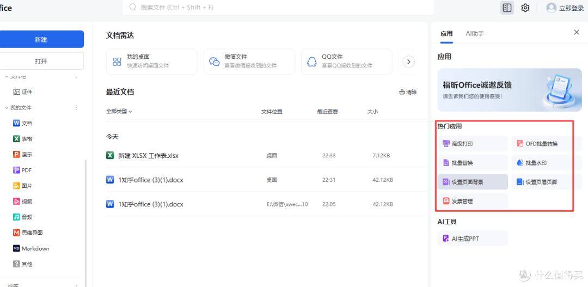Open the 福昕Office诚邀反馈 banner
The image size is (588, 287).
tap(510, 90)
